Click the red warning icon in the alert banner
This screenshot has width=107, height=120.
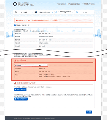(16, 20)
